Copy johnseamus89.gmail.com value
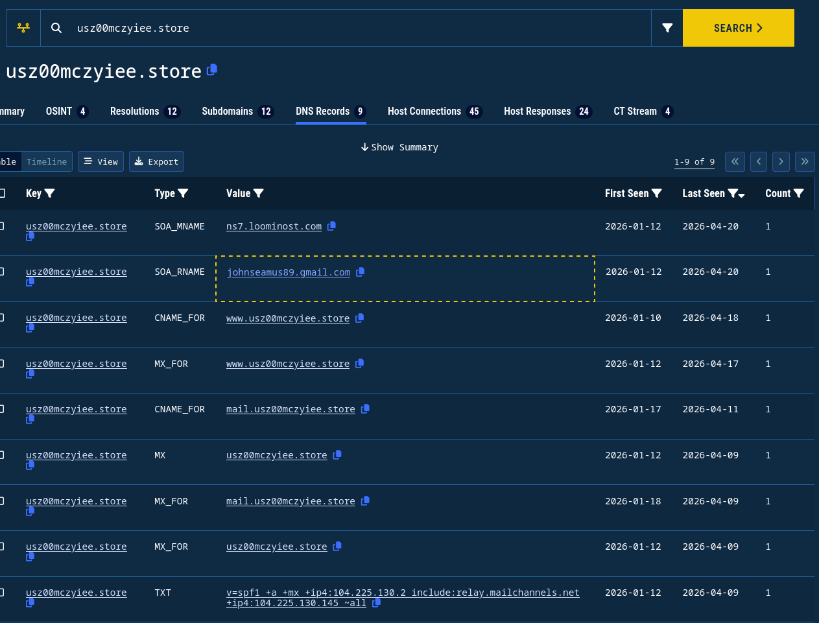This screenshot has height=623, width=819. point(361,272)
